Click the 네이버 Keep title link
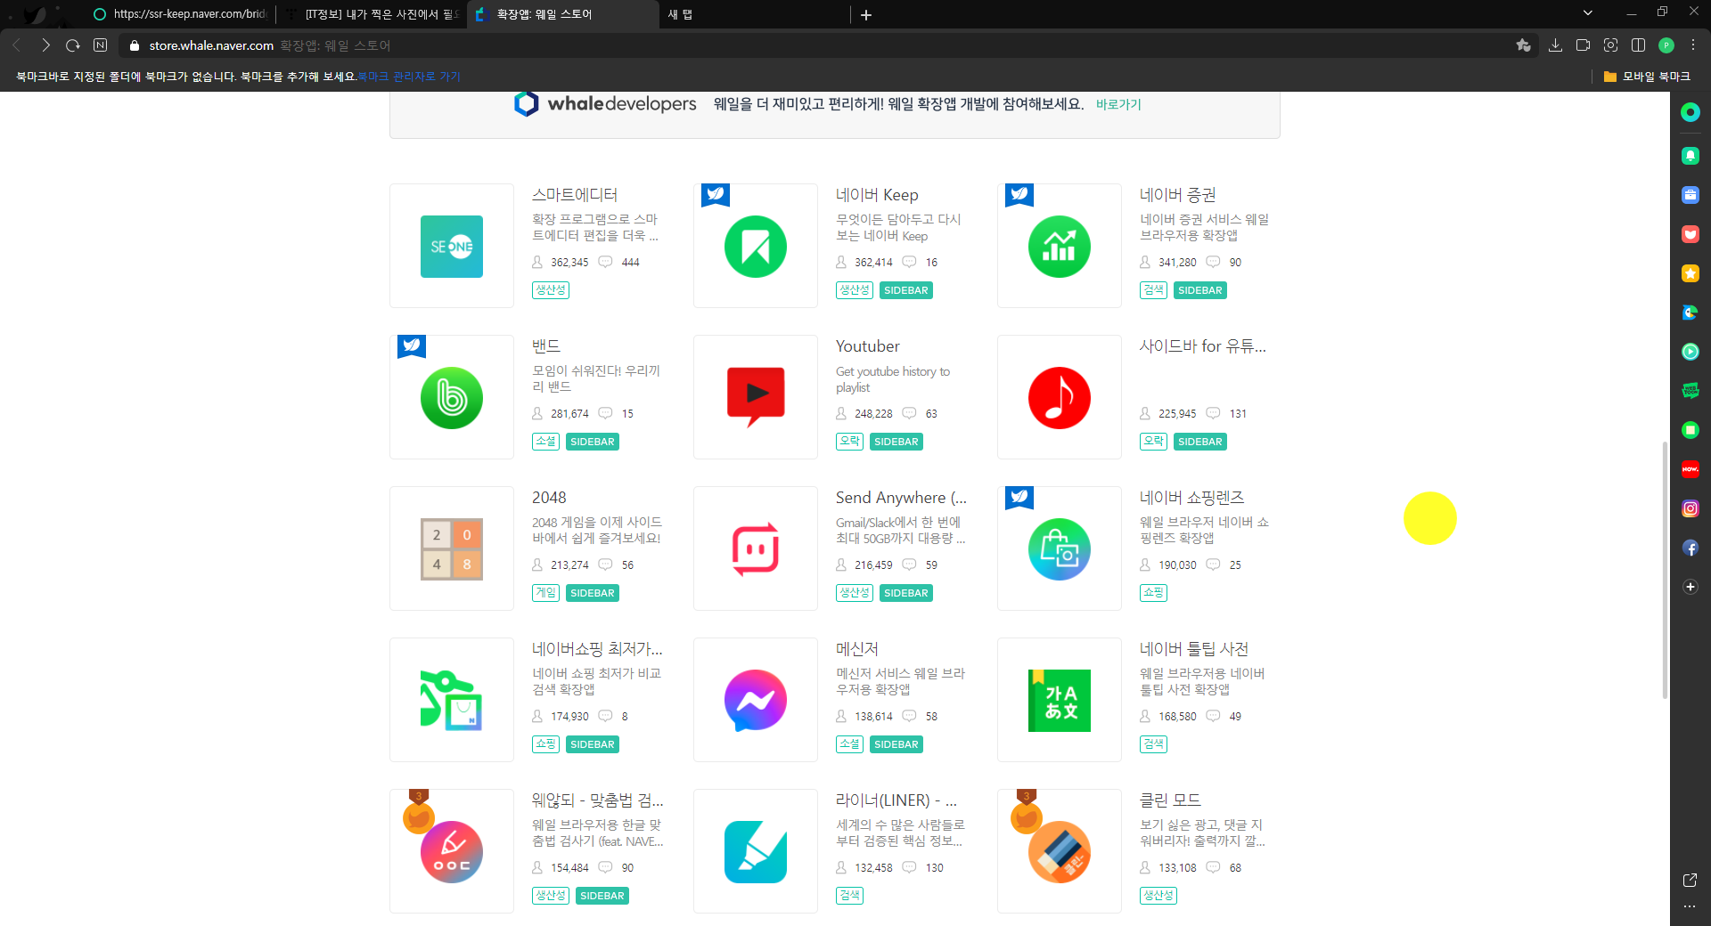The image size is (1711, 926). 877,195
